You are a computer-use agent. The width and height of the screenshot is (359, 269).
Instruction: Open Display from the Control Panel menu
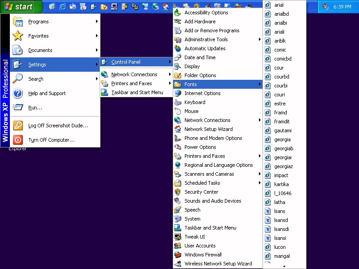point(192,66)
